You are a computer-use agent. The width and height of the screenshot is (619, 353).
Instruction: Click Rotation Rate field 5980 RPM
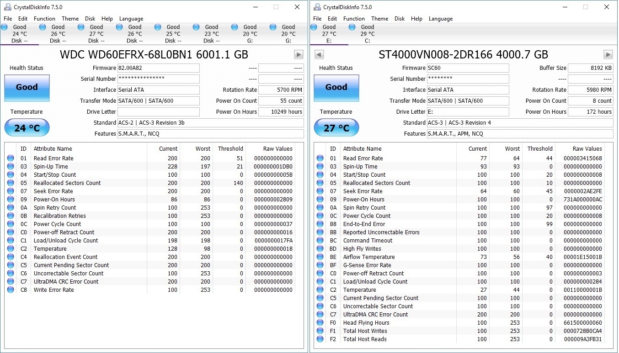click(x=591, y=90)
